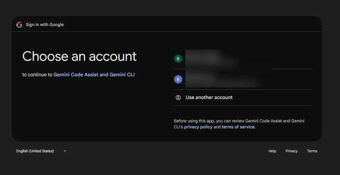
Task: Click the Sign in with Google header text
Action: click(x=45, y=25)
